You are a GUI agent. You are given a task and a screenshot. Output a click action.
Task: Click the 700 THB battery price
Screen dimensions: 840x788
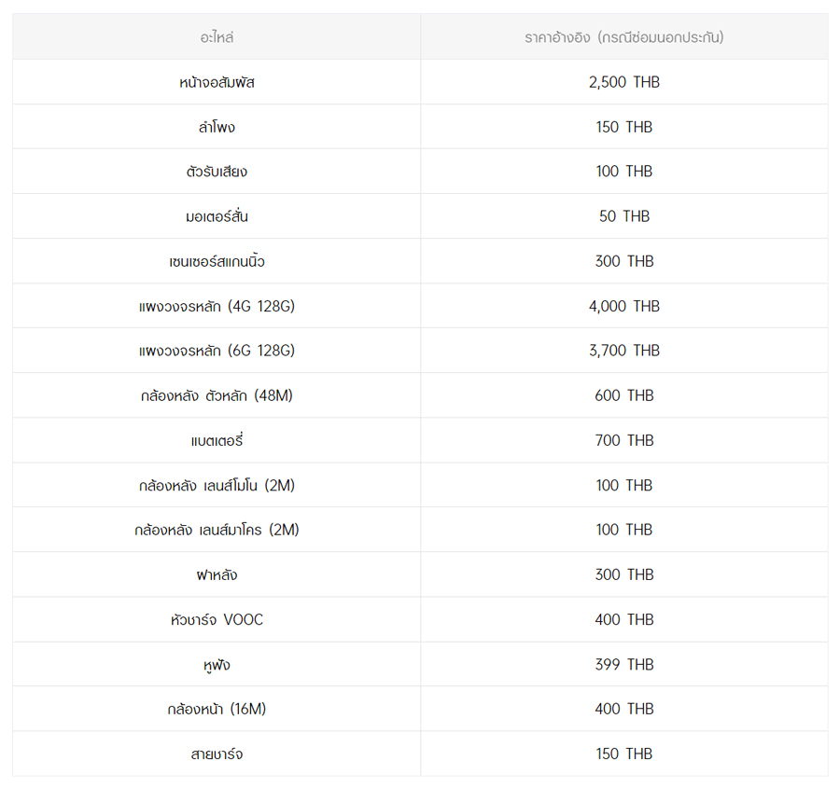click(x=623, y=440)
